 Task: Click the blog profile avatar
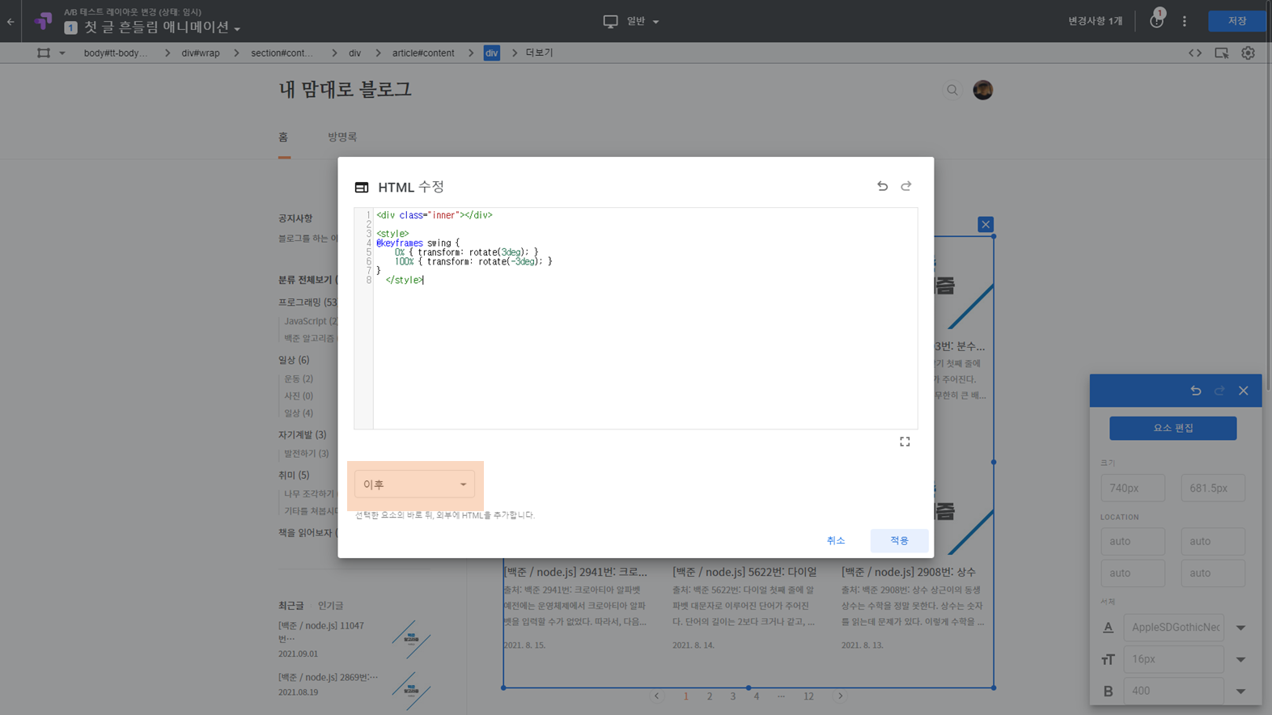(982, 90)
